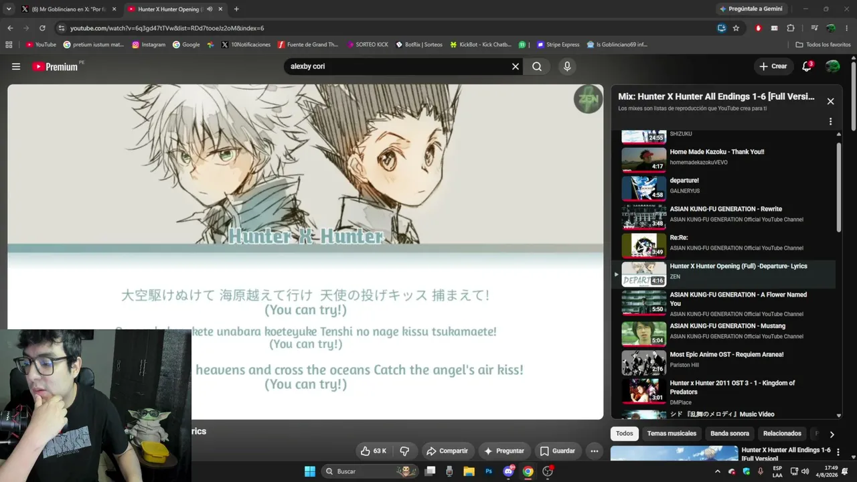Open the Windows Start menu
The image size is (857, 482).
(310, 471)
